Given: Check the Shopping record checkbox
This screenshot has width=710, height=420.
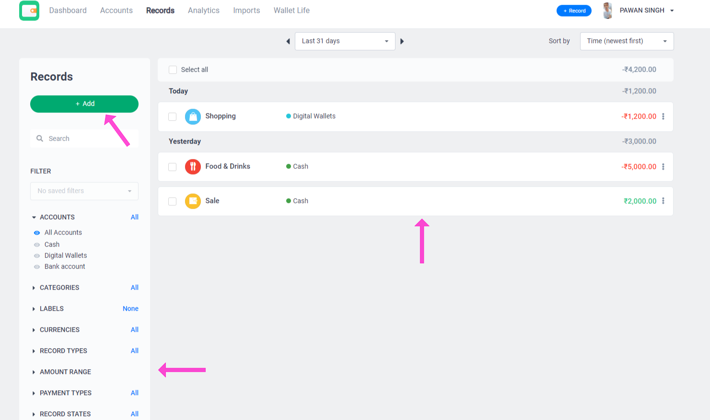Looking at the screenshot, I should (x=173, y=117).
